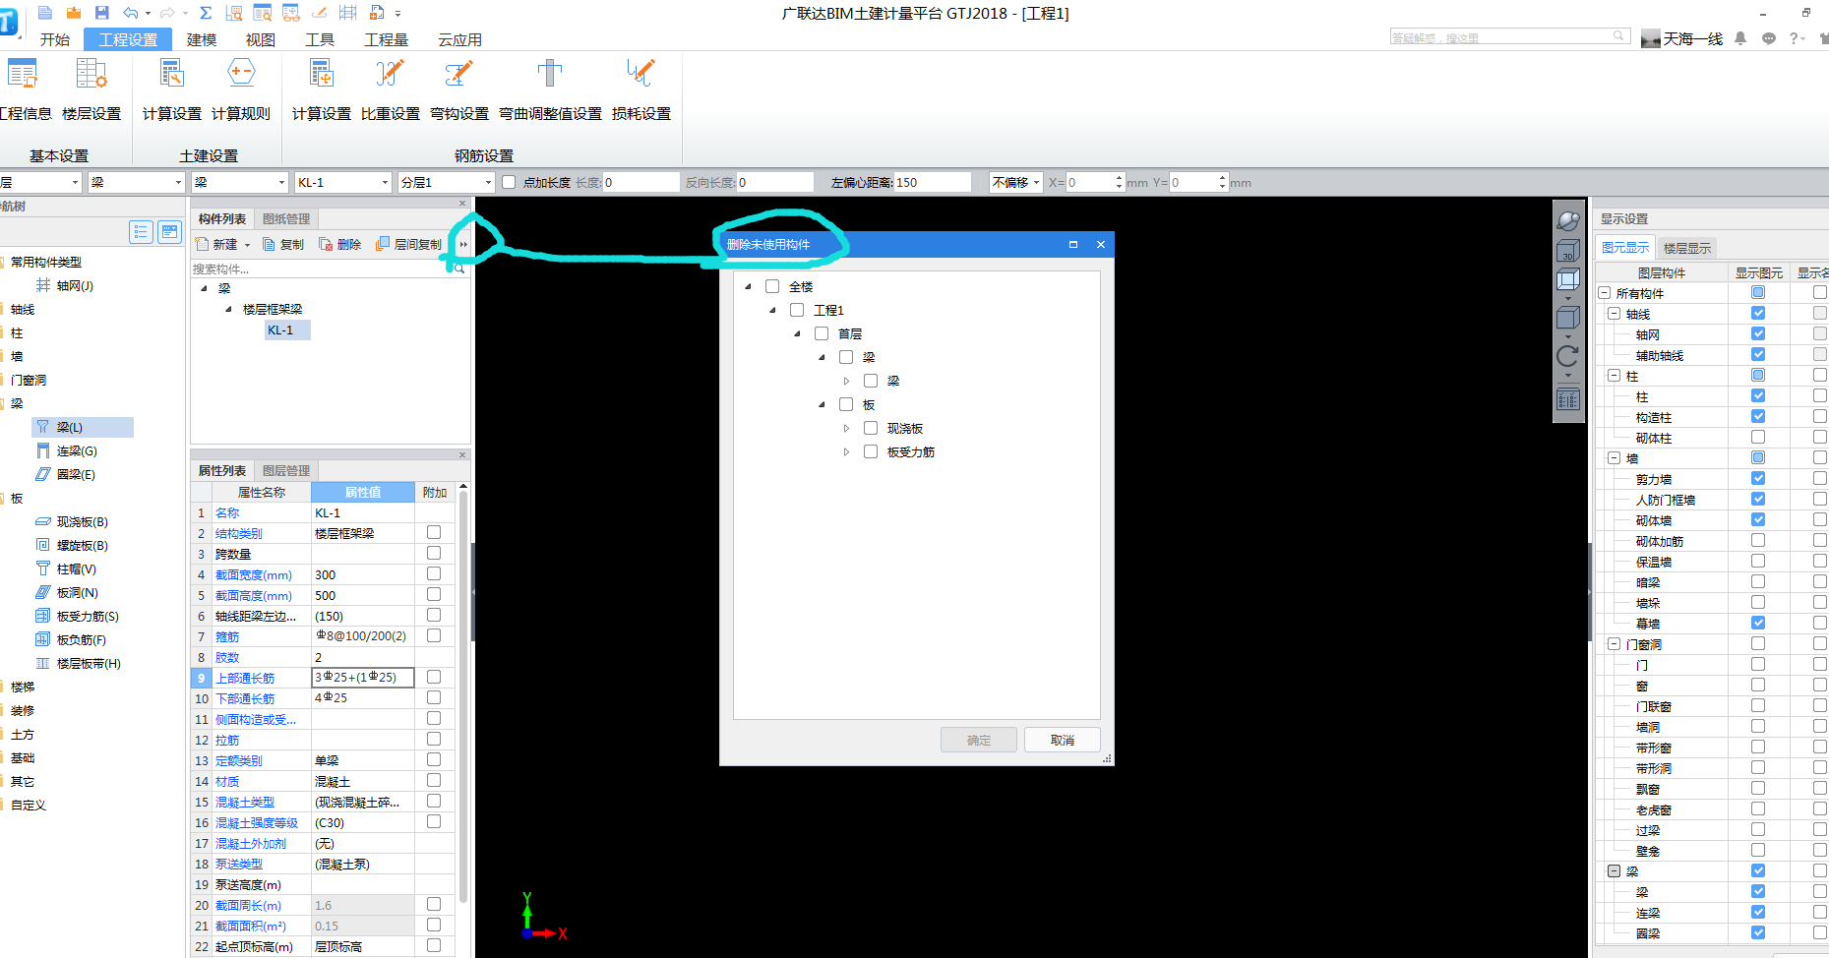Viewport: 1829px width, 958px height.
Task: Click the dynamic orbit sphere icon
Action: 1568,219
